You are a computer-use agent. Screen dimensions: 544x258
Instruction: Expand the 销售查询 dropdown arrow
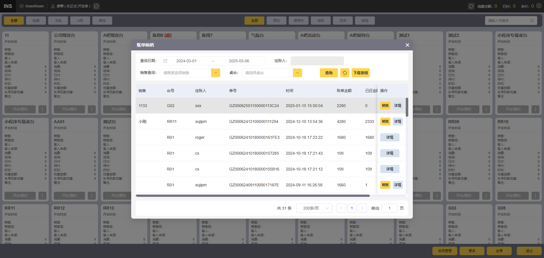coord(215,73)
